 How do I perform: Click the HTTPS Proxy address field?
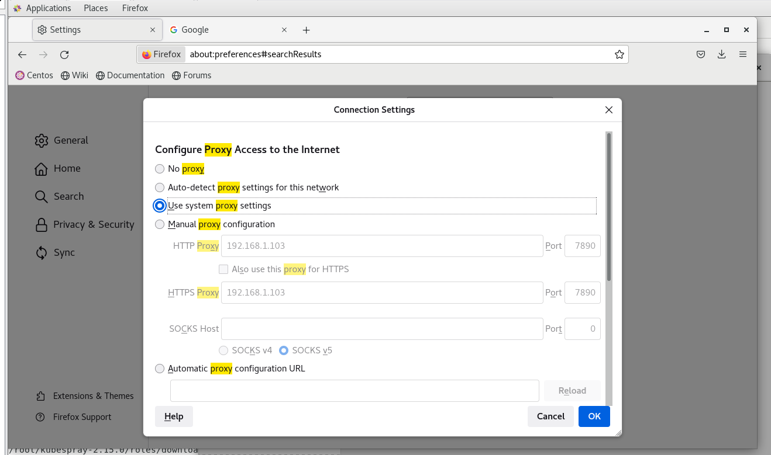382,293
